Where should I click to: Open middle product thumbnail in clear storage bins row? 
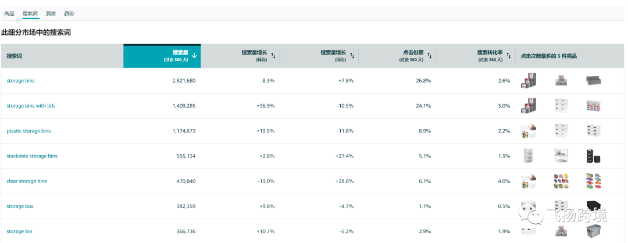coord(561,181)
